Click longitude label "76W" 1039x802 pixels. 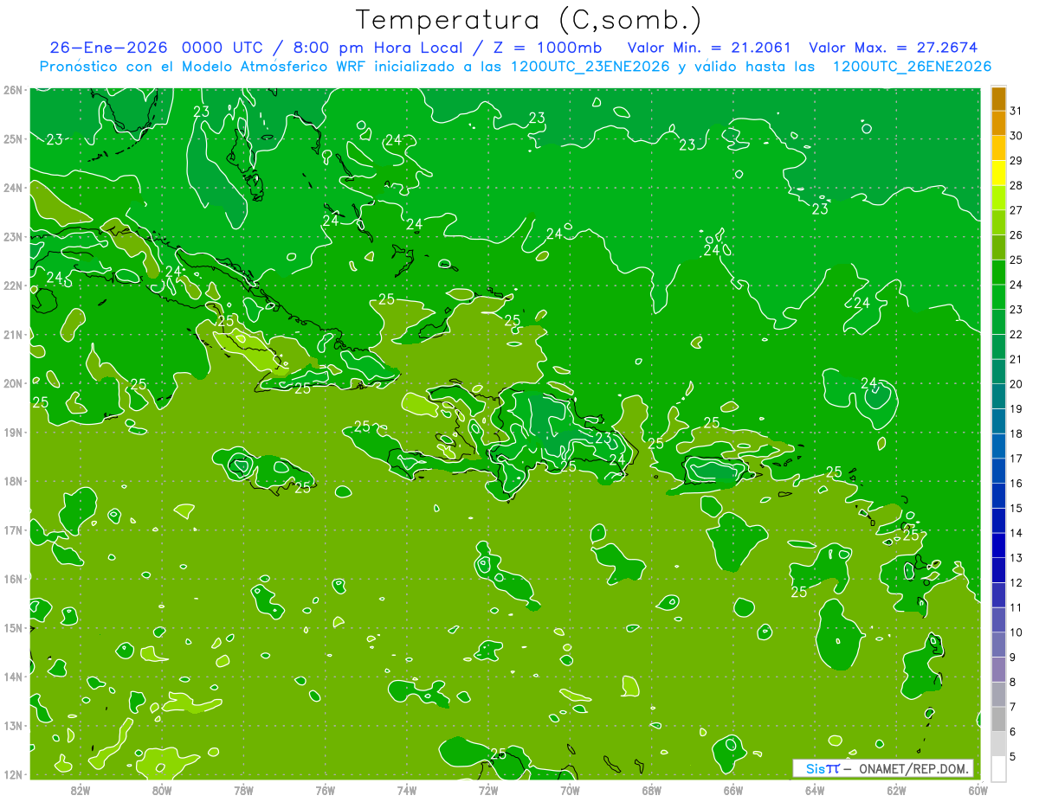pyautogui.click(x=325, y=790)
